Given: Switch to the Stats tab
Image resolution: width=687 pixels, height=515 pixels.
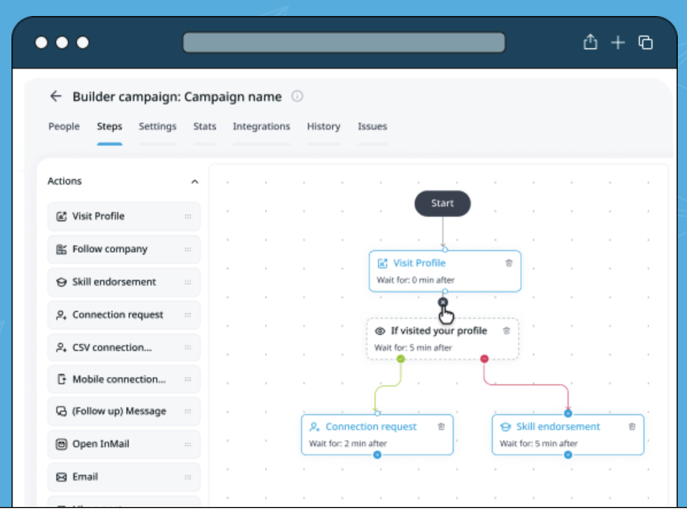Looking at the screenshot, I should pyautogui.click(x=205, y=126).
